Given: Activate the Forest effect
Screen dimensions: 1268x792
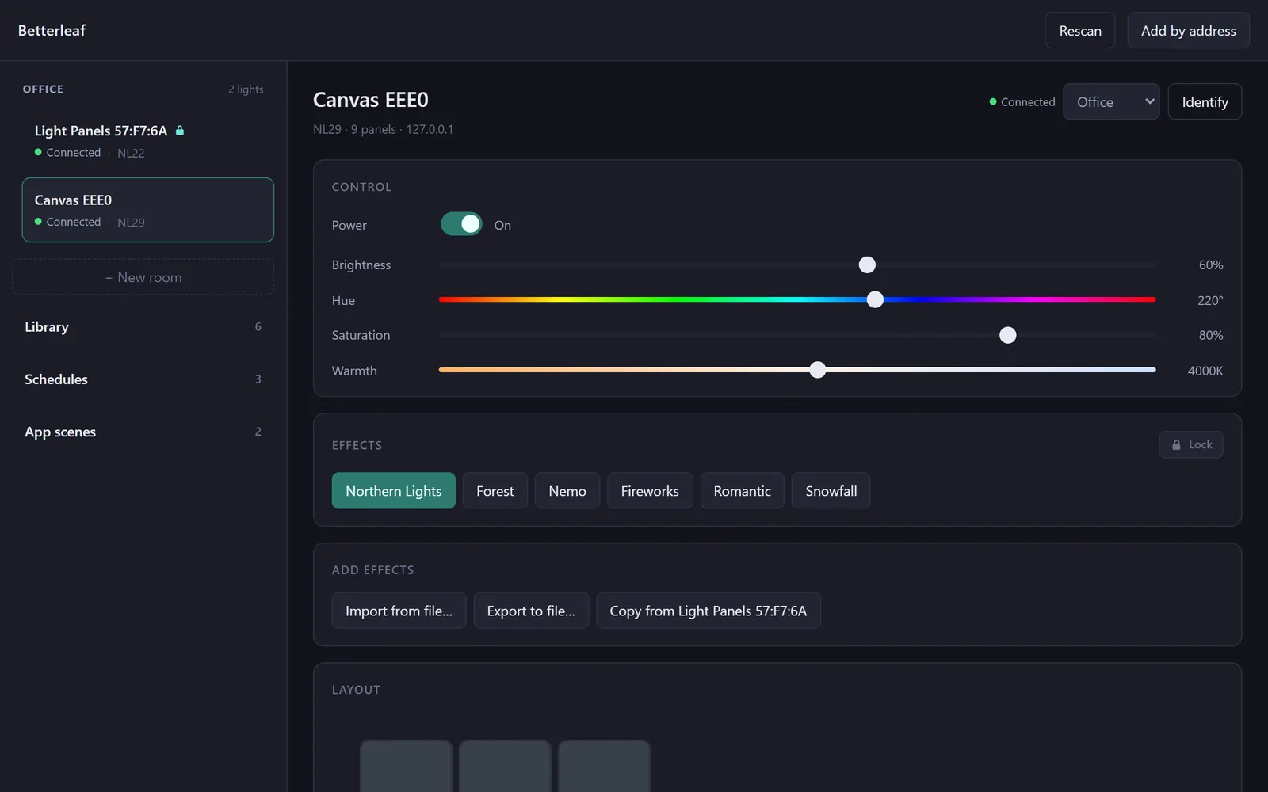Looking at the screenshot, I should coord(495,491).
